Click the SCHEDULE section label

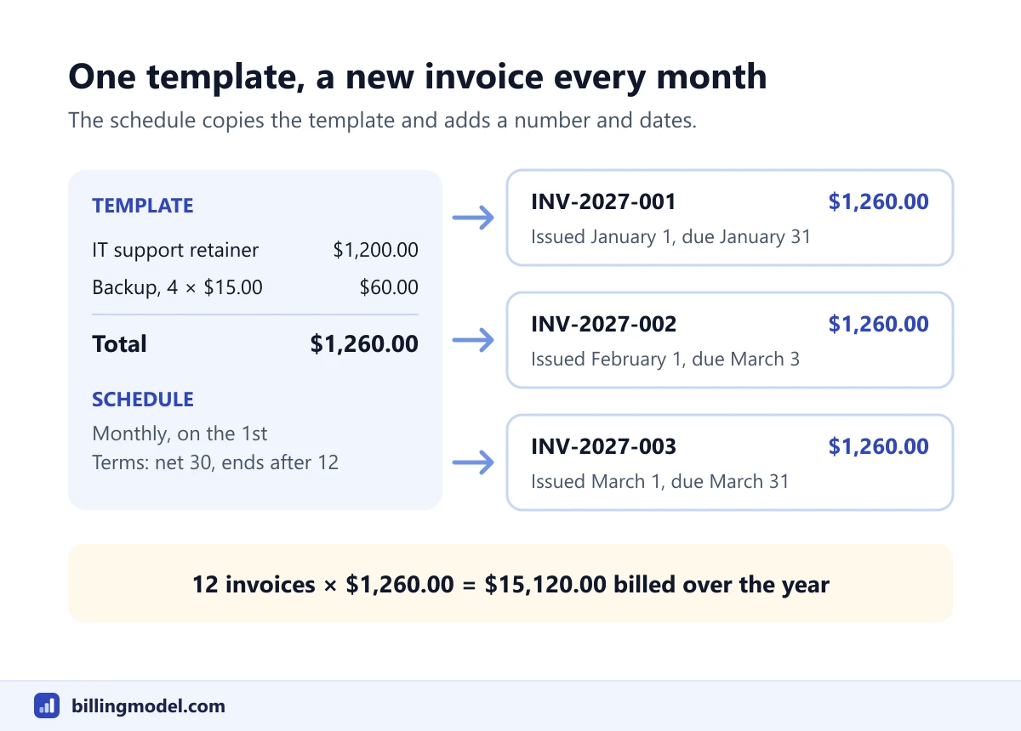[143, 399]
